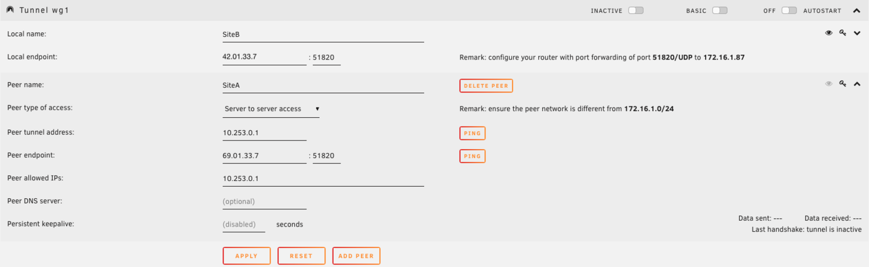This screenshot has width=869, height=267.
Task: Click the Reset button
Action: [x=301, y=256]
